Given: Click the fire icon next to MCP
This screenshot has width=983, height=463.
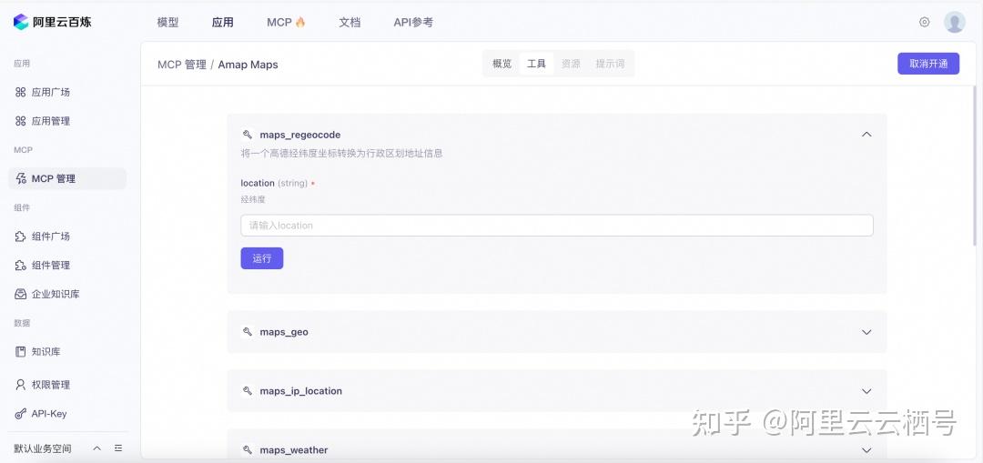Looking at the screenshot, I should click(300, 22).
